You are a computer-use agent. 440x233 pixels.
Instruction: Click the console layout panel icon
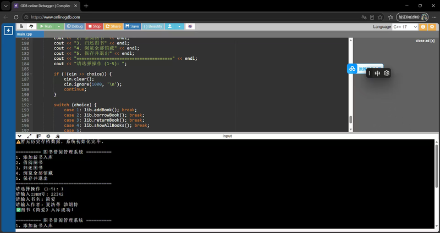coord(38,136)
